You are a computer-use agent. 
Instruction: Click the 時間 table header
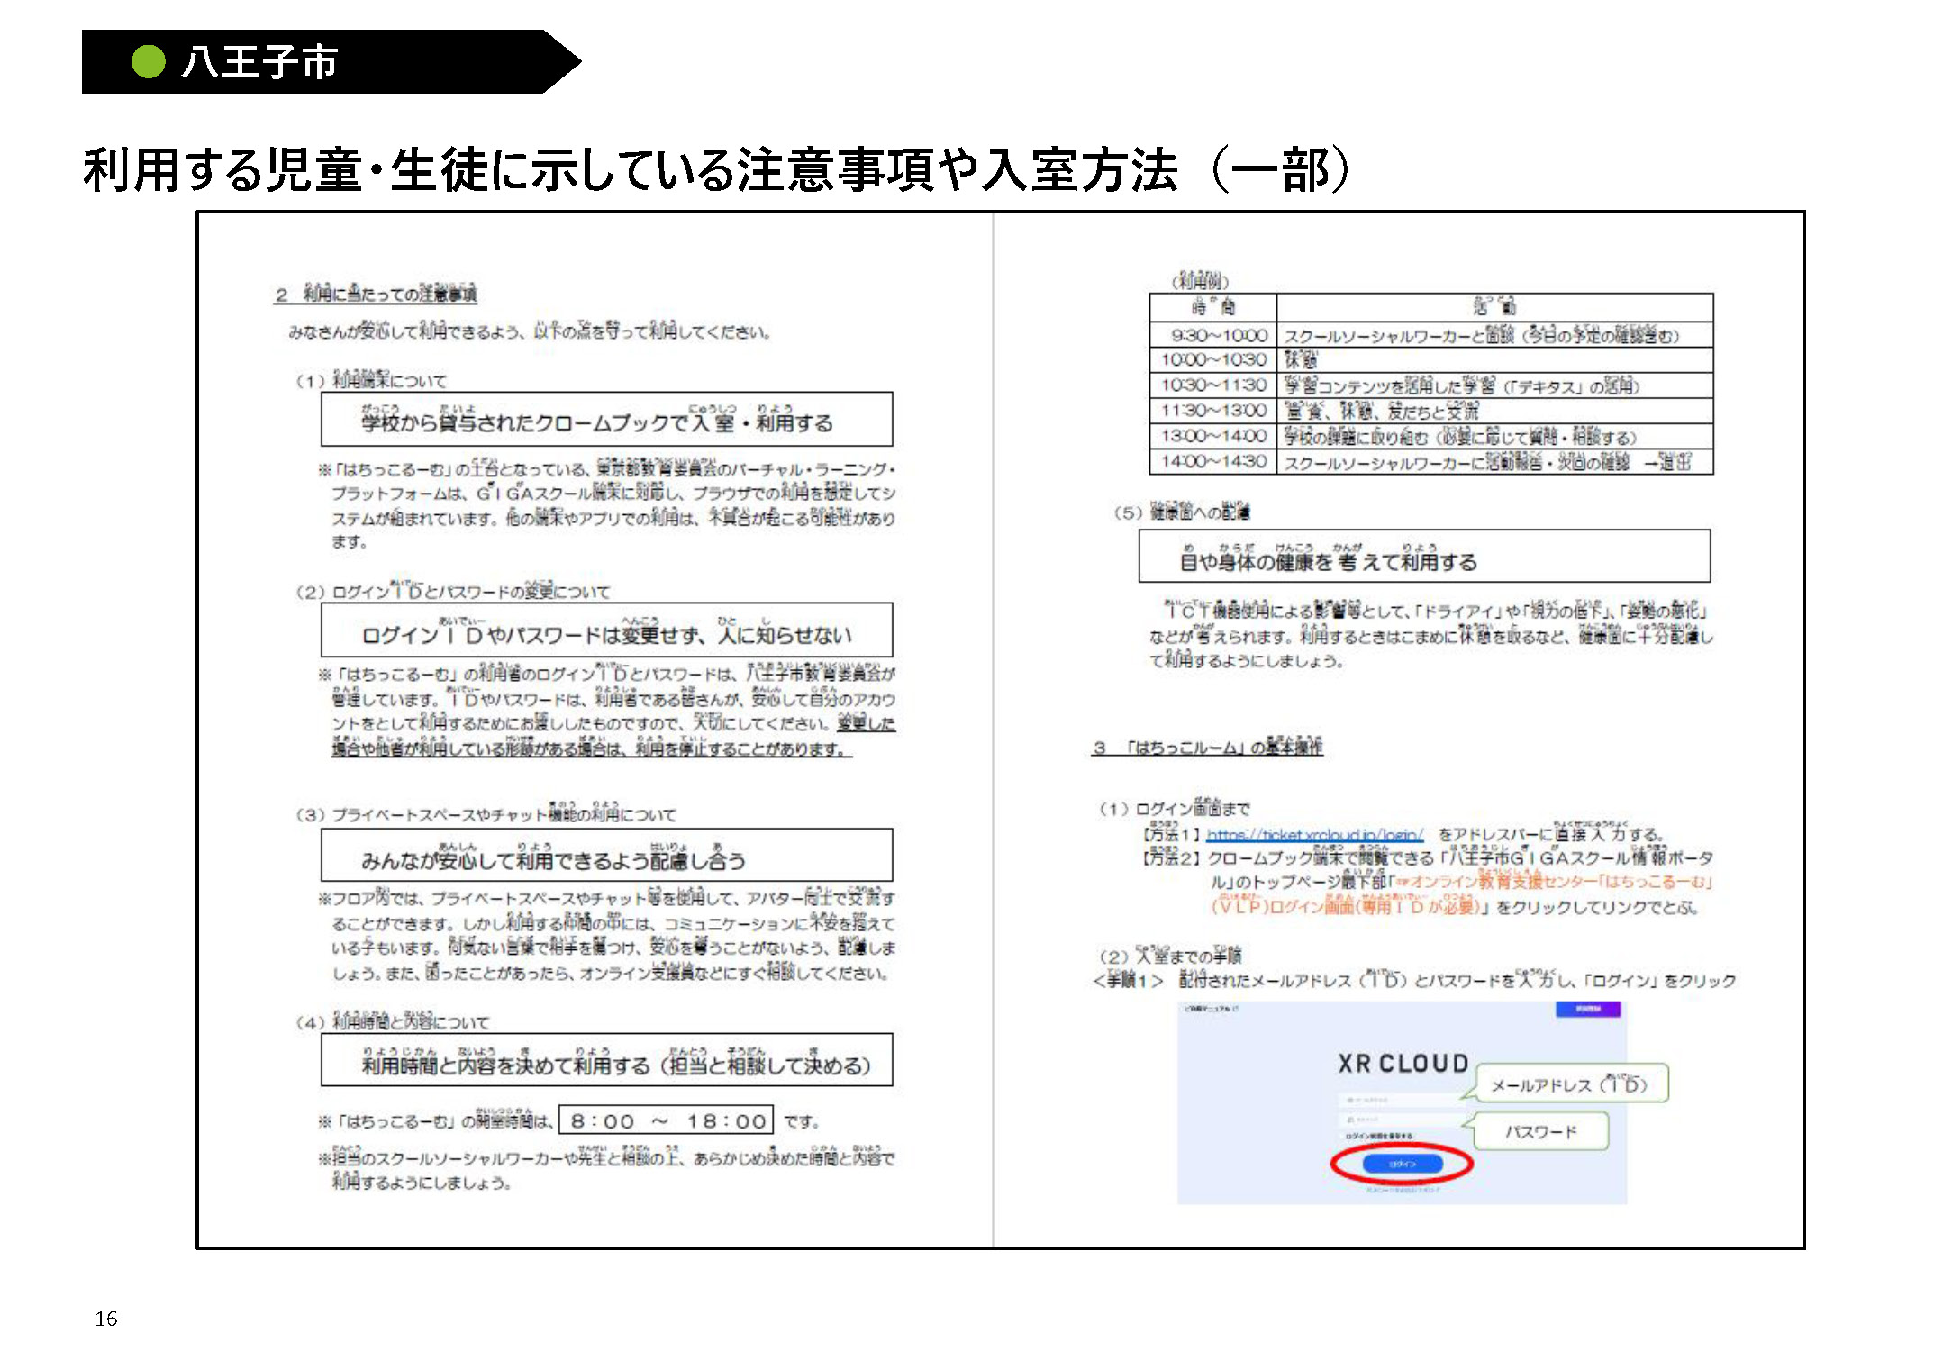pyautogui.click(x=1212, y=307)
